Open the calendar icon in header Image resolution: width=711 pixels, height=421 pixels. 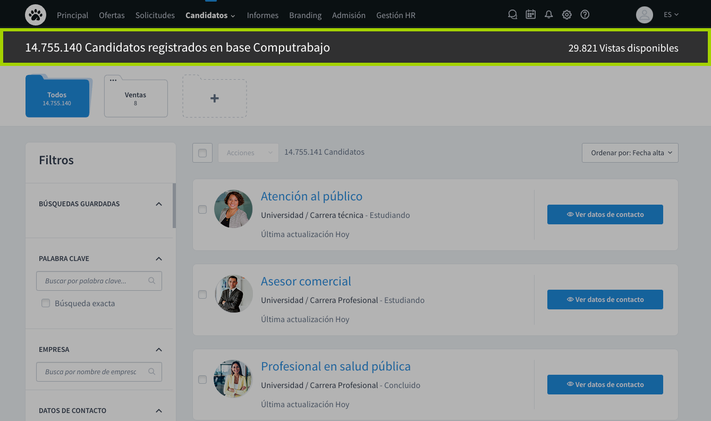pyautogui.click(x=530, y=15)
